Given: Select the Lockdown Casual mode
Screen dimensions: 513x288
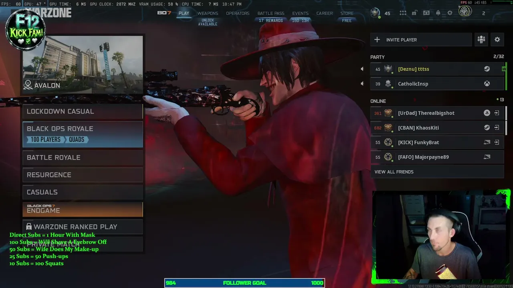Looking at the screenshot, I should 83,111.
